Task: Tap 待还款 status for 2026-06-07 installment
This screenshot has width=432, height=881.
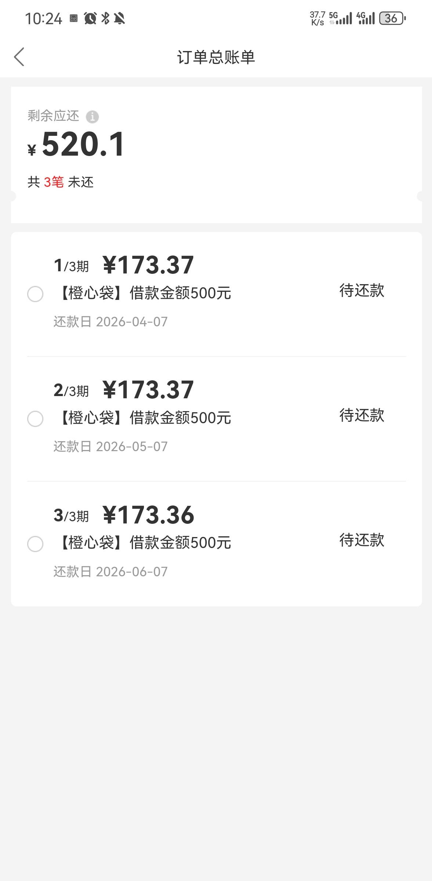Action: tap(361, 540)
